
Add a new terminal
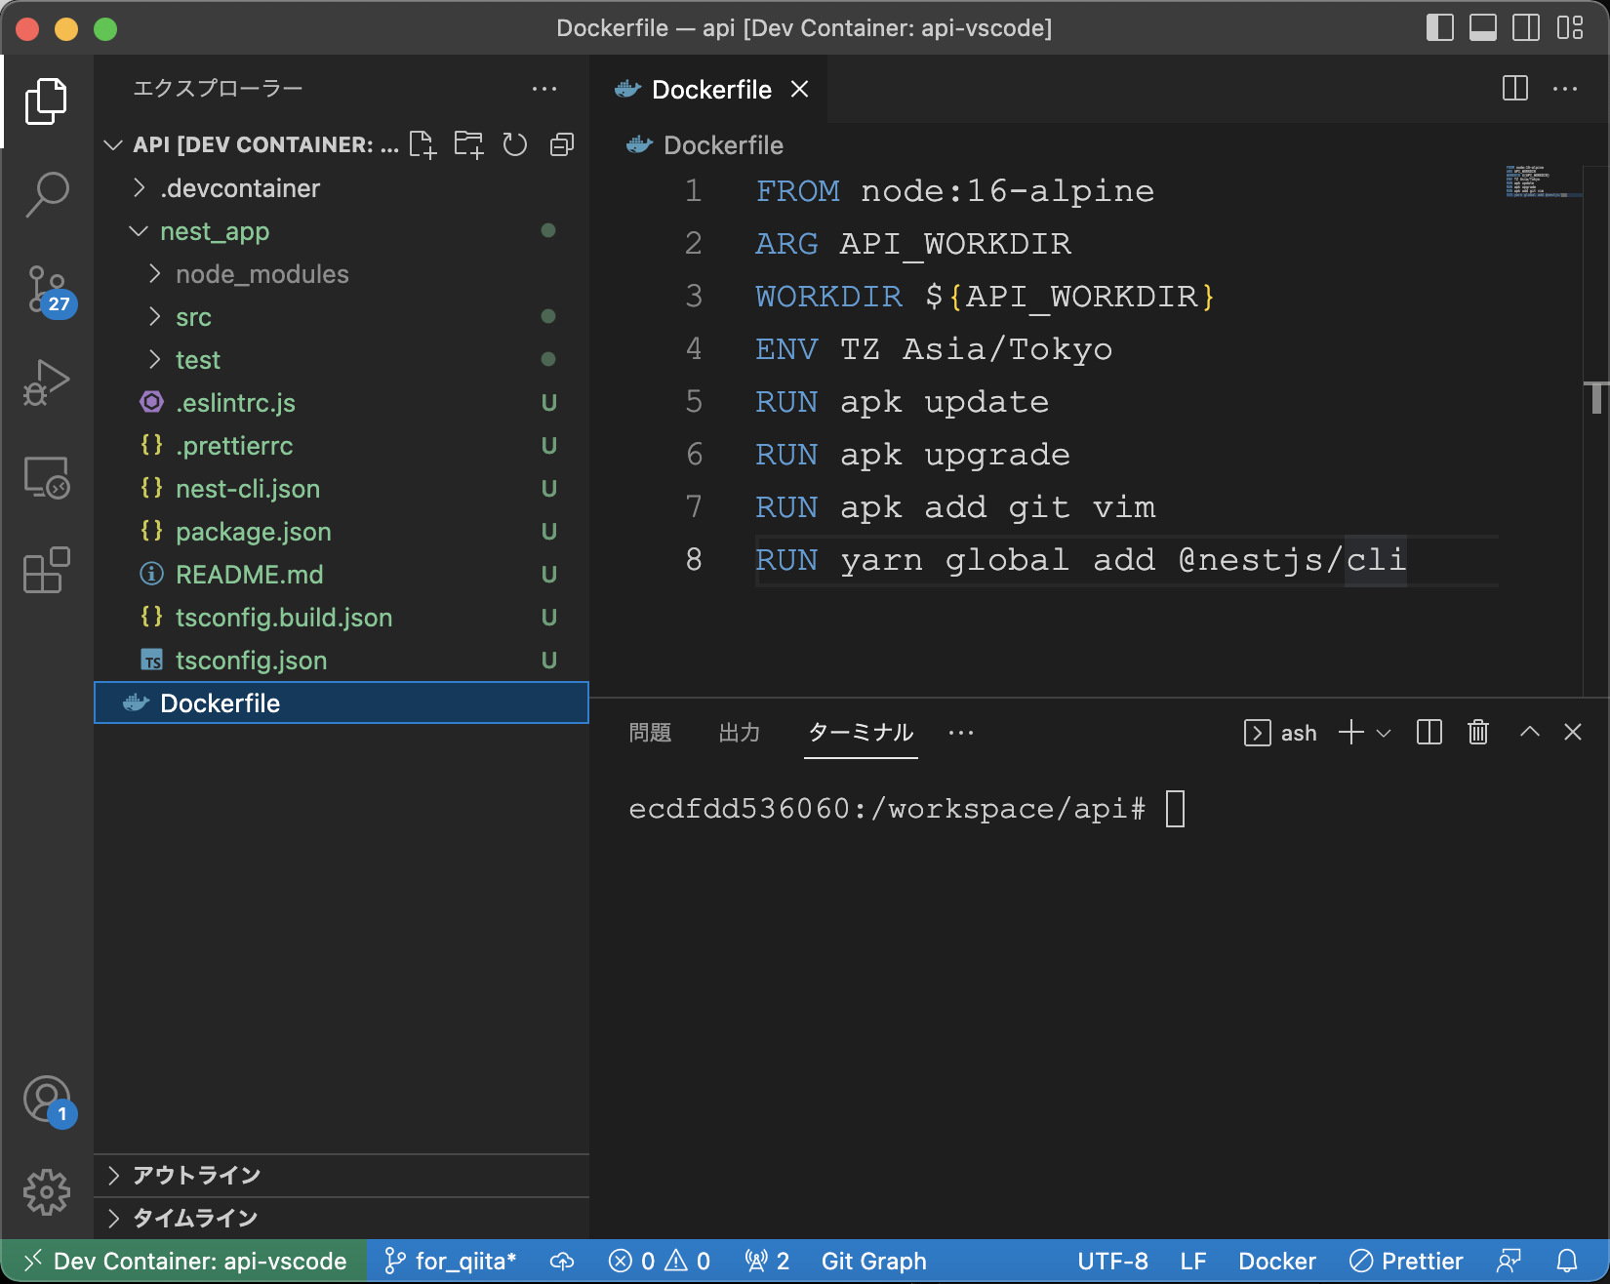pyautogui.click(x=1351, y=732)
